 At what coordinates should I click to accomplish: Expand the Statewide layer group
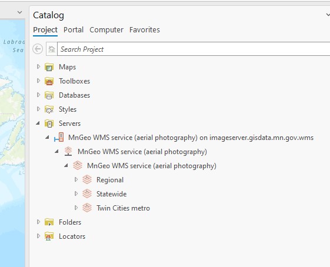click(x=76, y=193)
